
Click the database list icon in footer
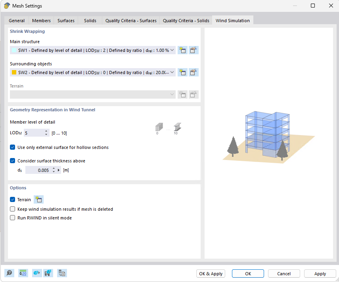(x=62, y=273)
